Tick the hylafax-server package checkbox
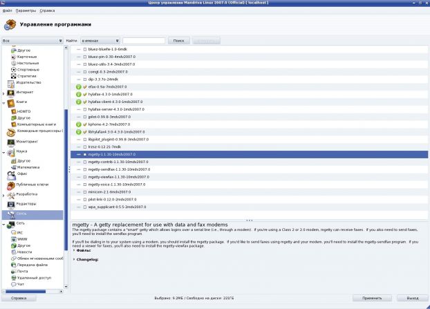Viewport: 430px width, 309px height. point(85,109)
